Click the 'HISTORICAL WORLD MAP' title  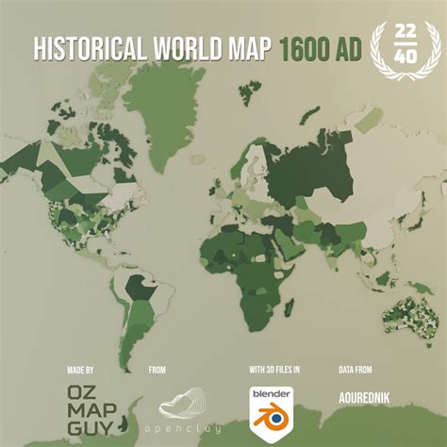click(153, 49)
